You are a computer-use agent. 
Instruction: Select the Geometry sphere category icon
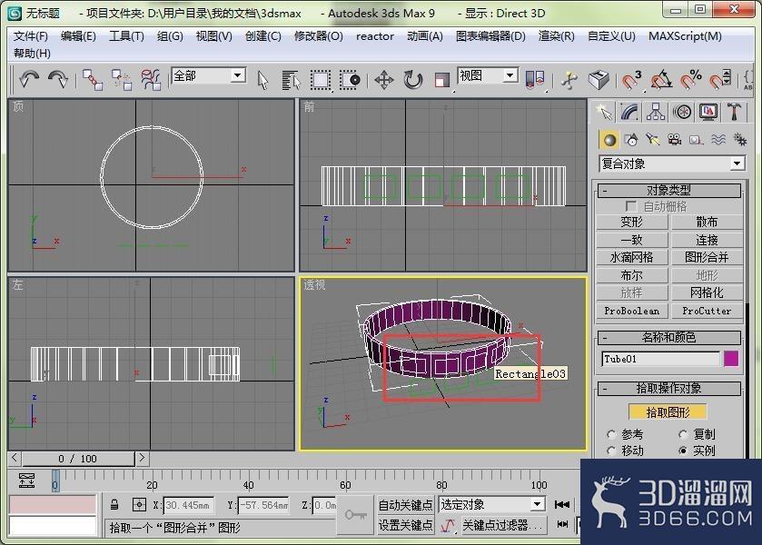pos(609,140)
